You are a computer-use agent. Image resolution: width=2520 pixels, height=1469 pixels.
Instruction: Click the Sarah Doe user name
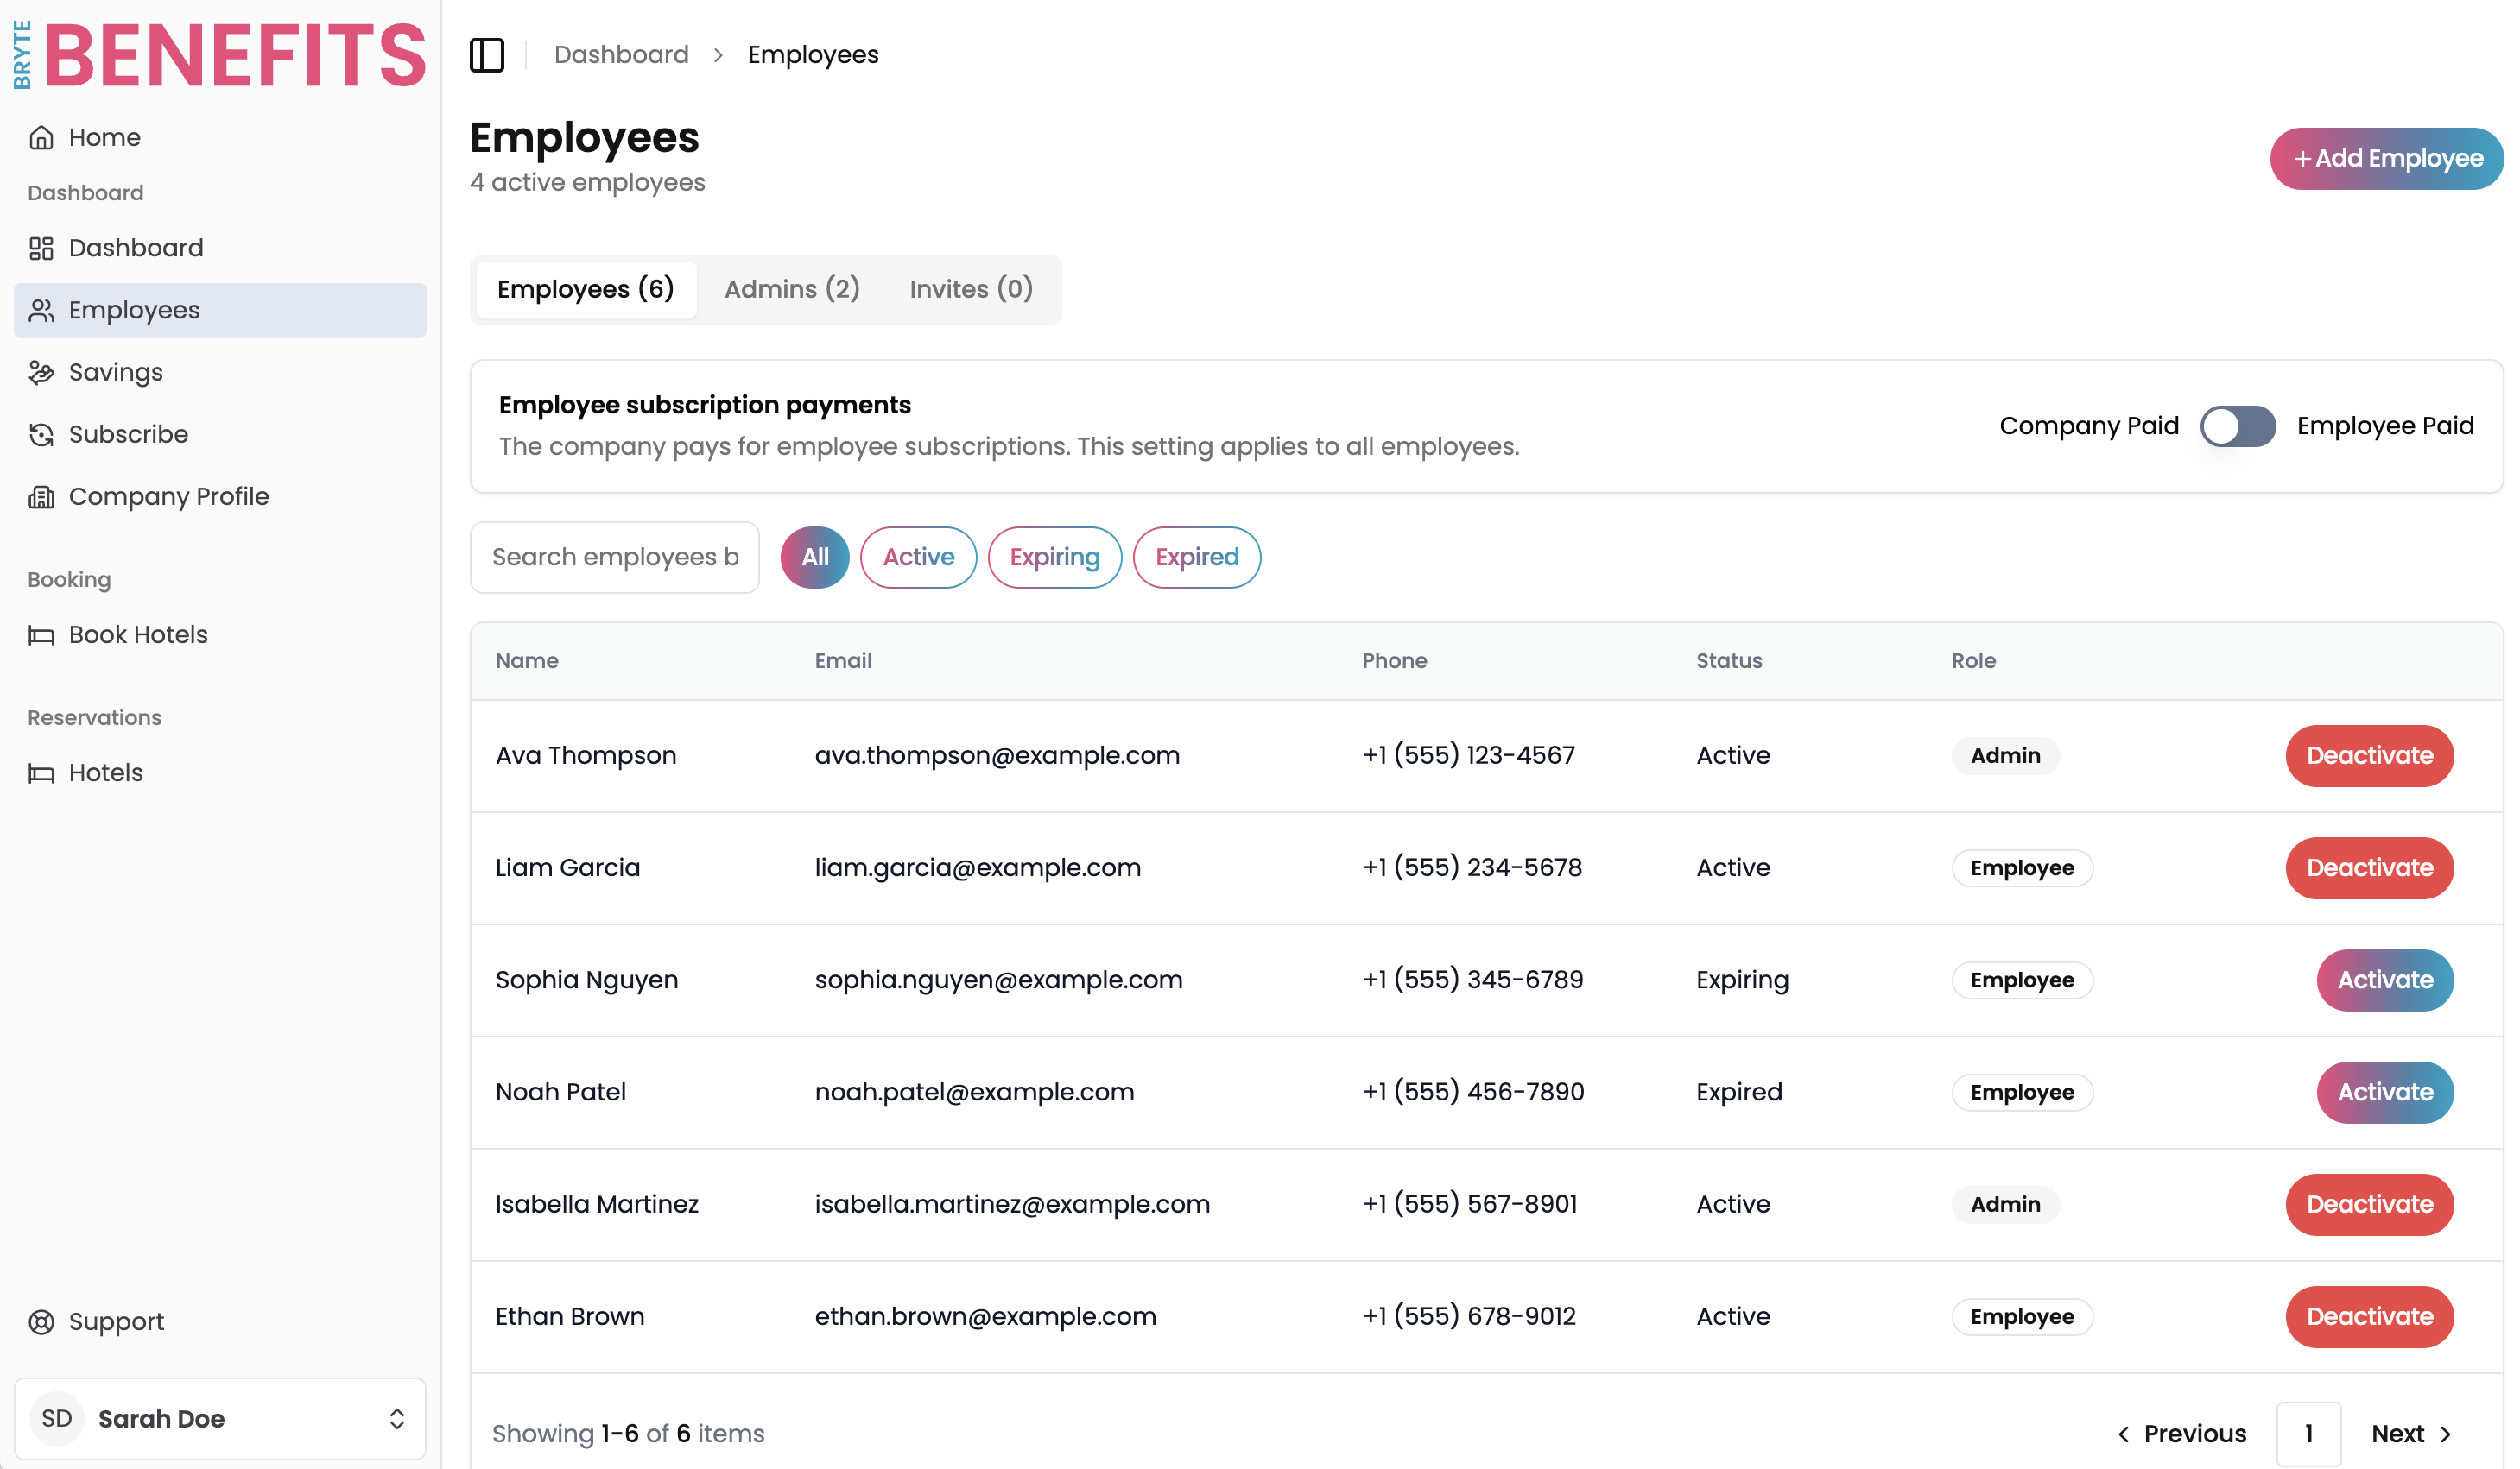click(161, 1419)
